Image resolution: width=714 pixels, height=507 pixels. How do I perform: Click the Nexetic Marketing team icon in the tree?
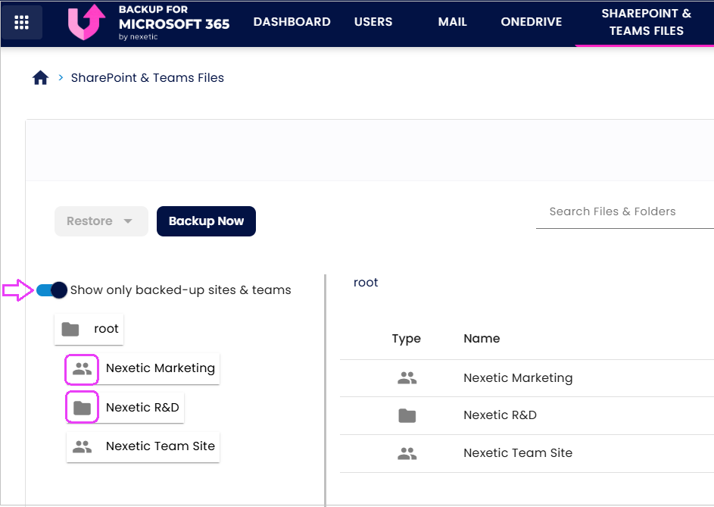pyautogui.click(x=82, y=368)
